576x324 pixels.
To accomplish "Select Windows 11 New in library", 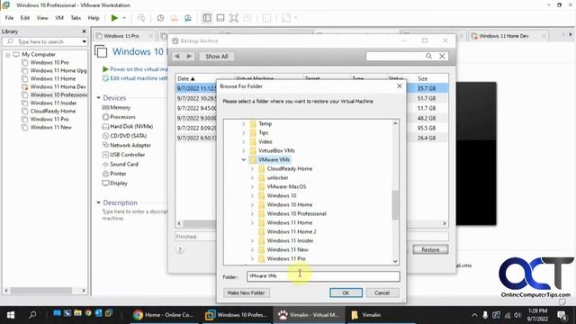I will click(50, 127).
